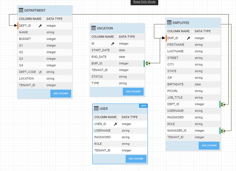Click the USER table grid icon
Screen dimensions: 236x171
[96, 109]
